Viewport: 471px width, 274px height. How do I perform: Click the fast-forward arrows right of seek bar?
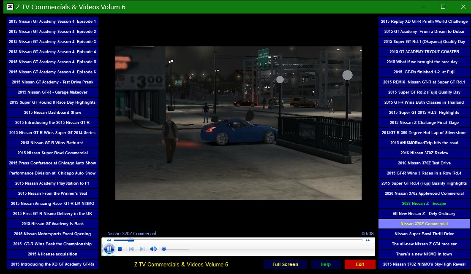pos(368,240)
